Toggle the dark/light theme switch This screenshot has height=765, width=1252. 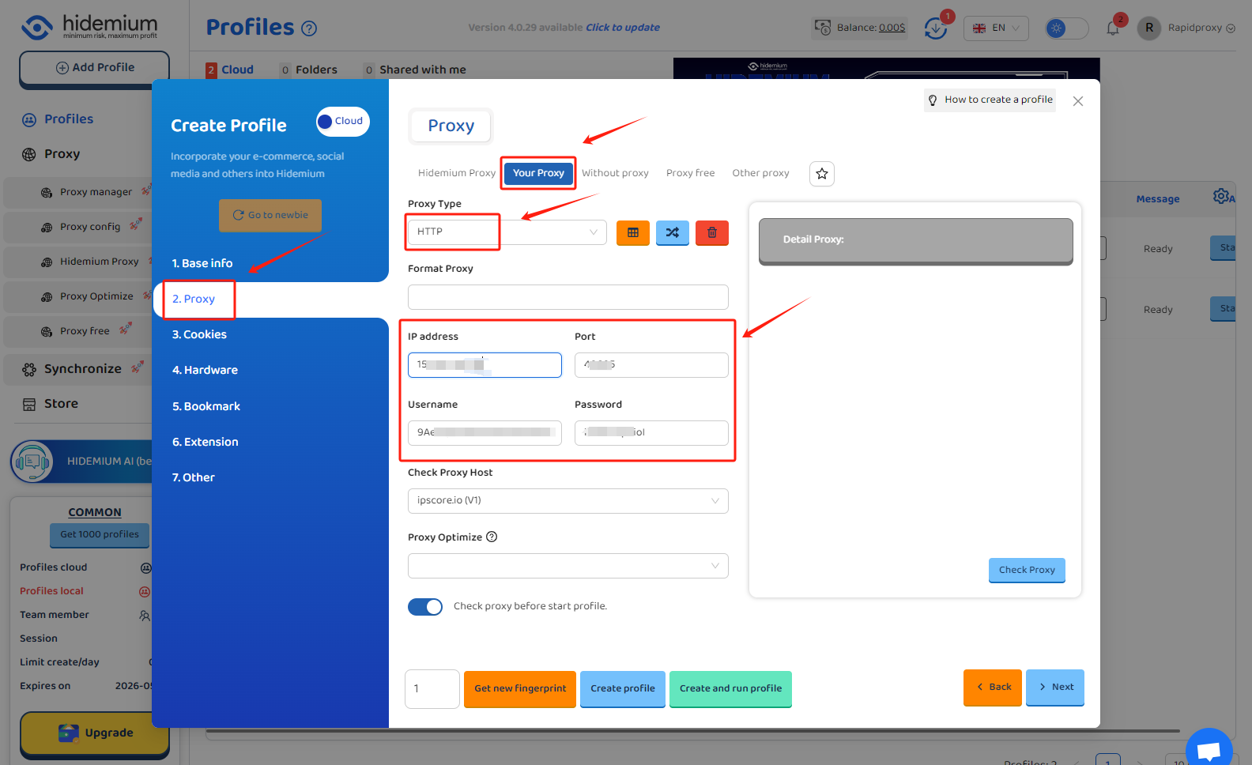[x=1066, y=28]
